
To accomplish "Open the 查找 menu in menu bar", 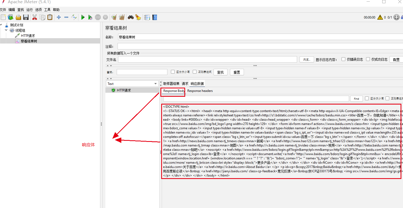I will 21,10.
